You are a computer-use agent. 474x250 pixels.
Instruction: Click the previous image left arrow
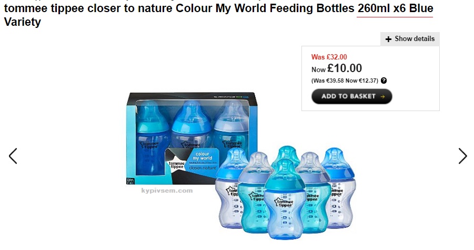[x=13, y=156]
